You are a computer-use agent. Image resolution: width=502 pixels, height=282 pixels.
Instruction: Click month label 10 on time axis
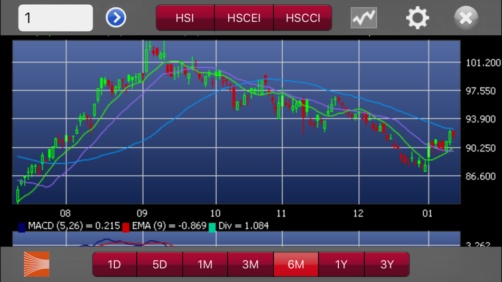[215, 213]
